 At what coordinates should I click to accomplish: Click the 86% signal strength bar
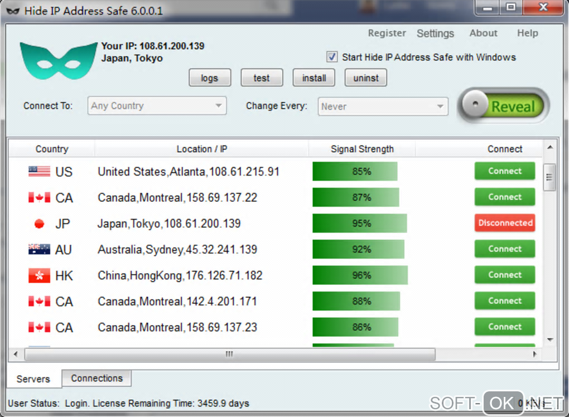(355, 327)
